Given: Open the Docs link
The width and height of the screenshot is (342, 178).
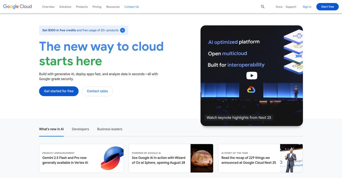Looking at the screenshot, I should pyautogui.click(x=279, y=7).
